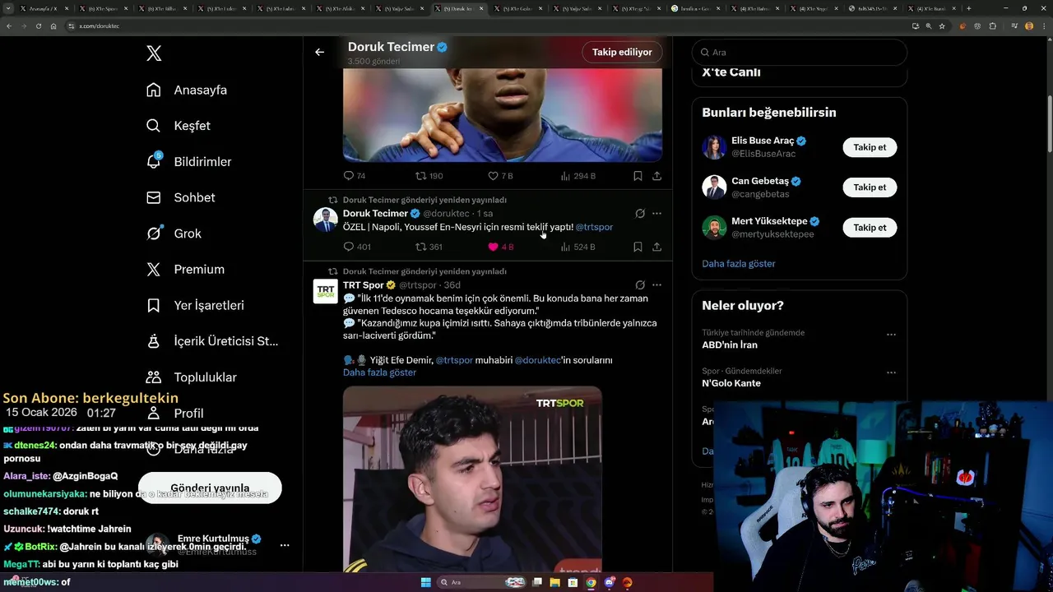Click the X logo in the sidebar
This screenshot has width=1053, height=592.
click(154, 53)
